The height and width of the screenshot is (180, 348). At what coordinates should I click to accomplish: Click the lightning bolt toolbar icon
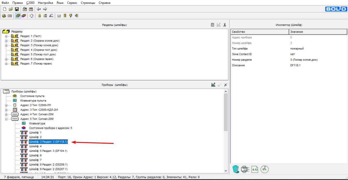[x=71, y=16]
